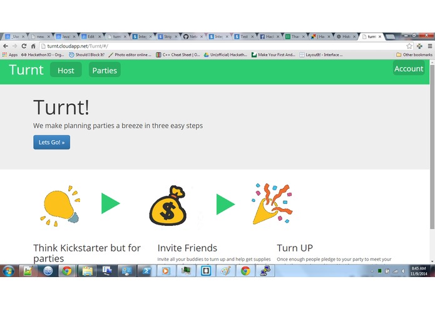The height and width of the screenshot is (309, 435).
Task: Open the Parties page from the navbar
Action: click(x=105, y=70)
